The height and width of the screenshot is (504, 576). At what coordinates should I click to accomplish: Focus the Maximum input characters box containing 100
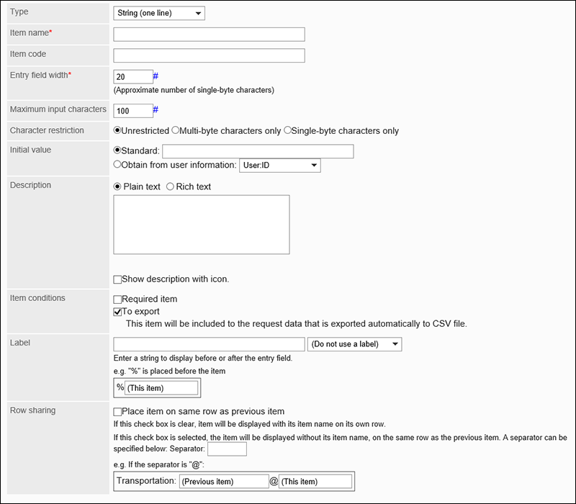133,111
